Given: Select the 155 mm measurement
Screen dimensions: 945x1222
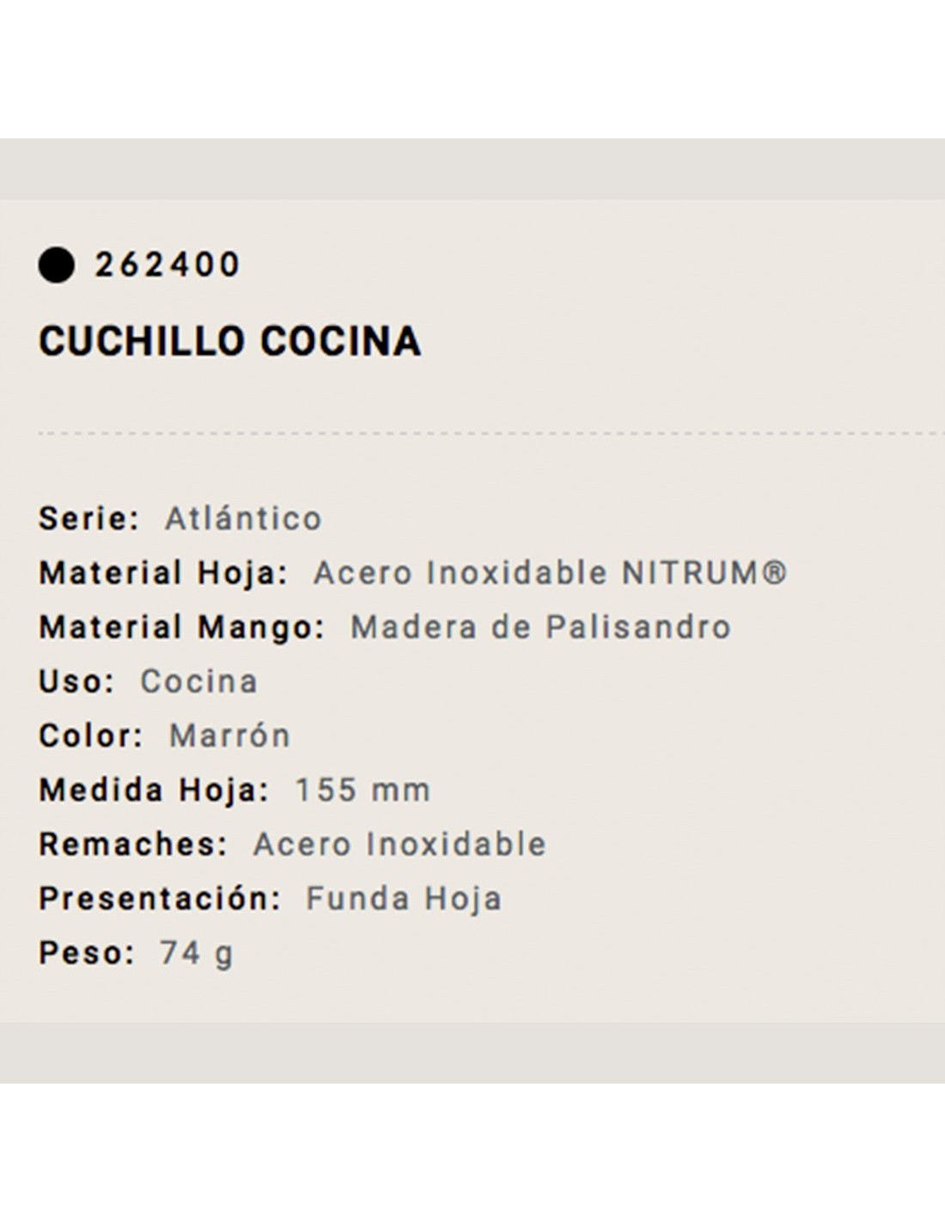Looking at the screenshot, I should pos(363,790).
